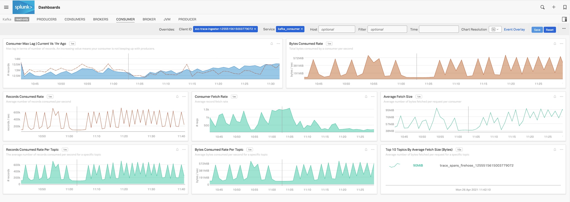Switch to the CONSUMERS tab
The image size is (570, 202).
pos(75,19)
